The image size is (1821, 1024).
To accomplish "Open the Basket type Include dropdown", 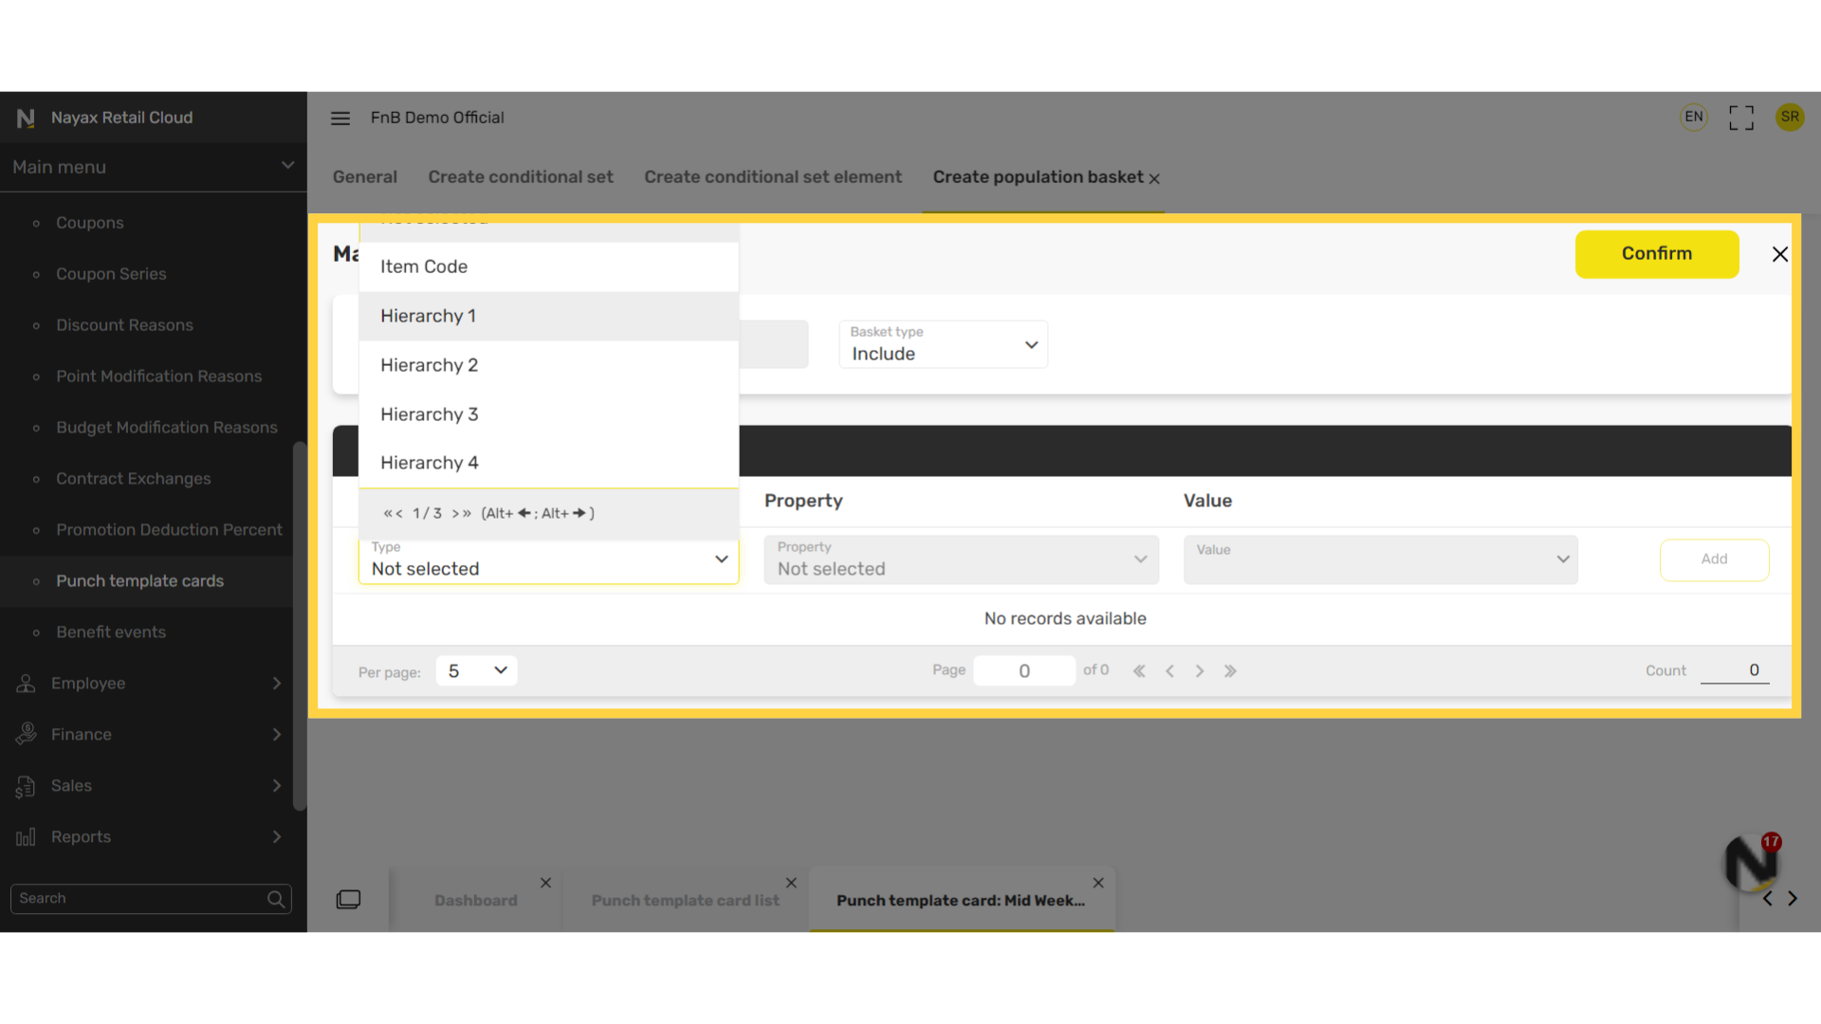I will [x=943, y=344].
